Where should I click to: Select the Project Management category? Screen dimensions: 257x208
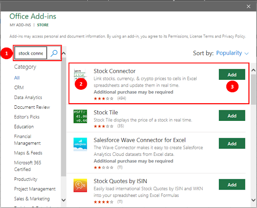(35, 189)
